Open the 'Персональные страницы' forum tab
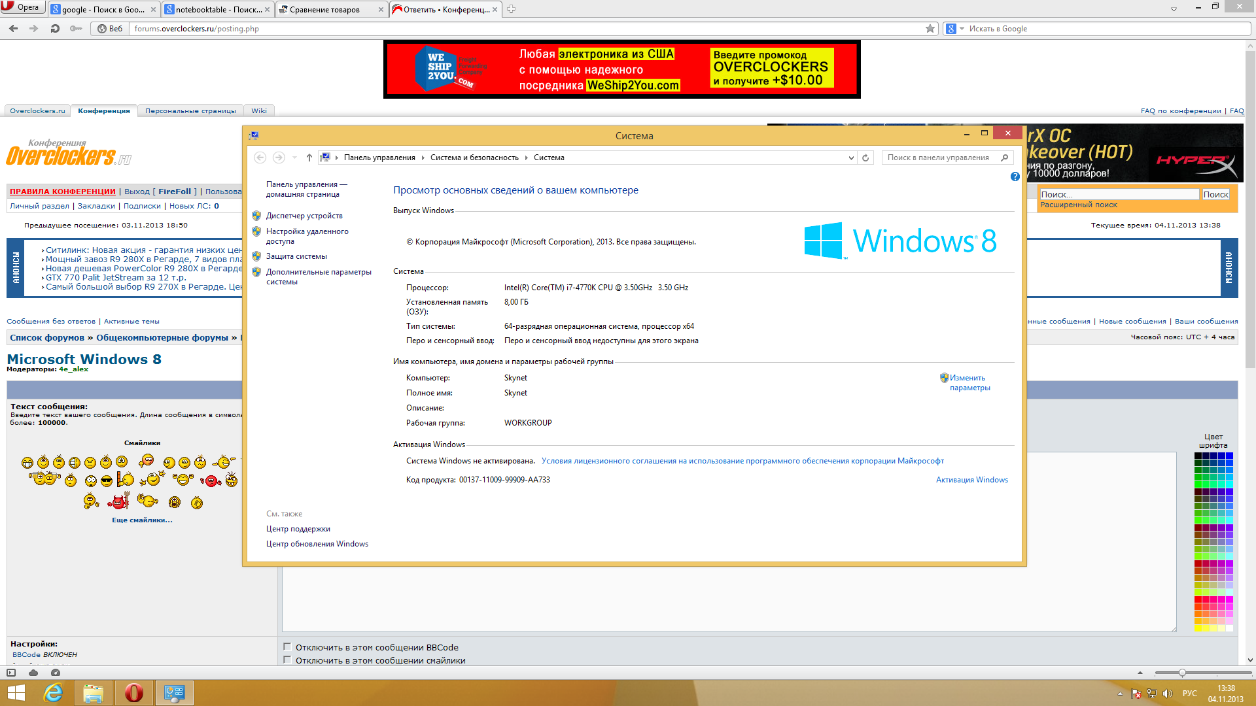 [190, 111]
